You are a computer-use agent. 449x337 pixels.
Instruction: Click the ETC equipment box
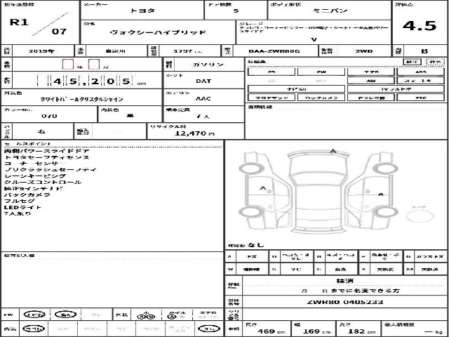(x=421, y=98)
